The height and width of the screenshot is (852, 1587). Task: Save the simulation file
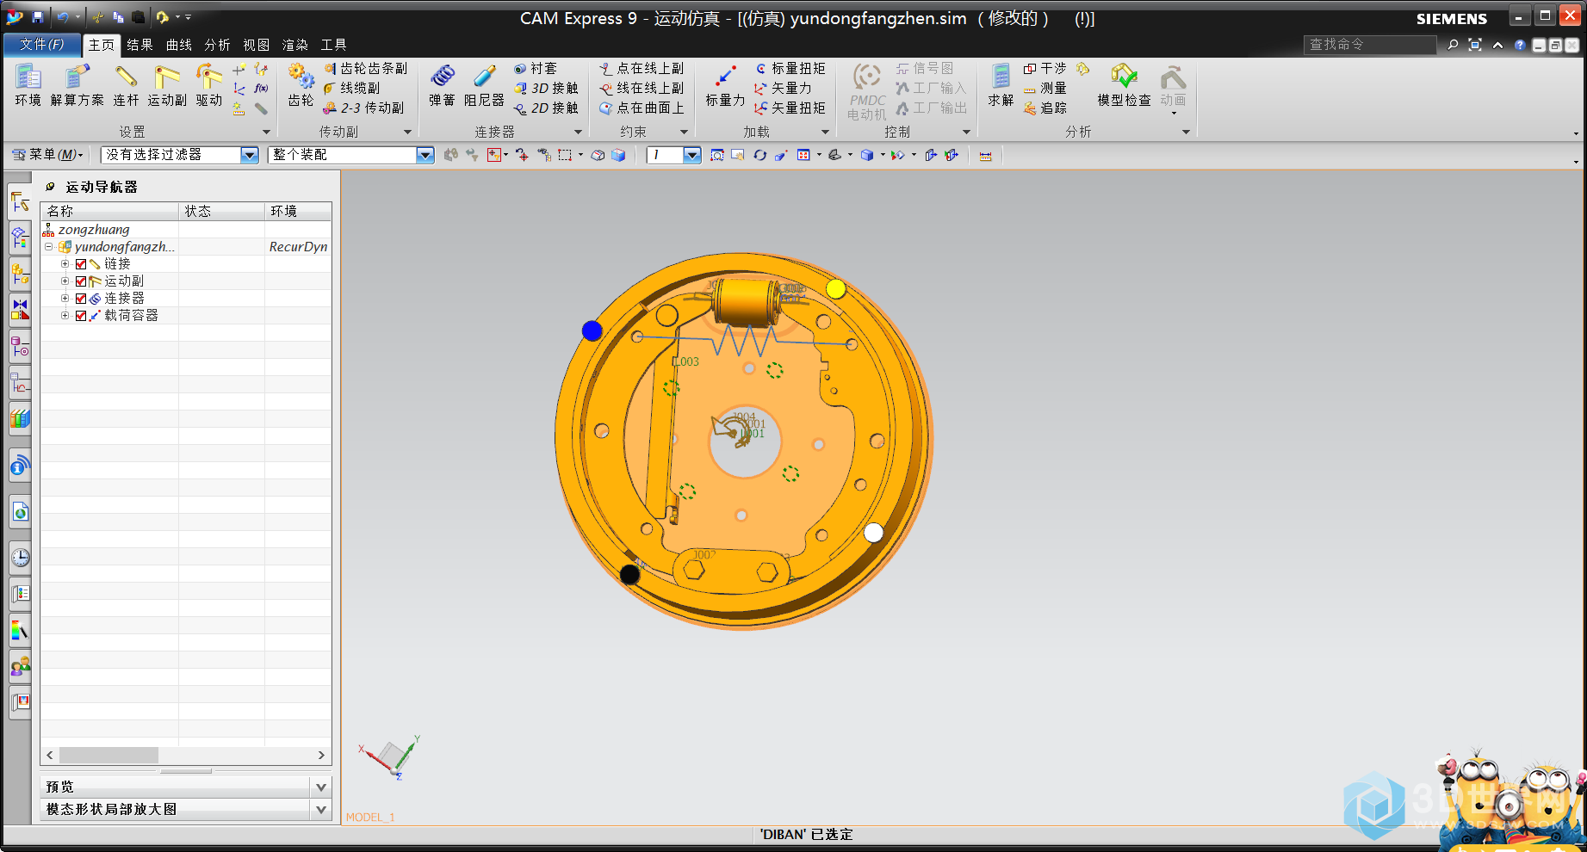pos(38,16)
